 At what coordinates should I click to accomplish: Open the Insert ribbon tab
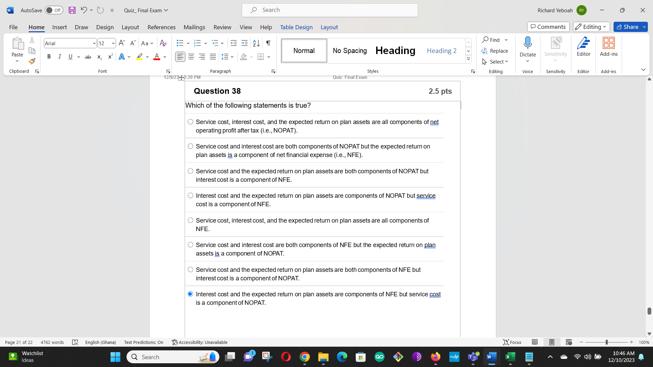click(x=60, y=27)
